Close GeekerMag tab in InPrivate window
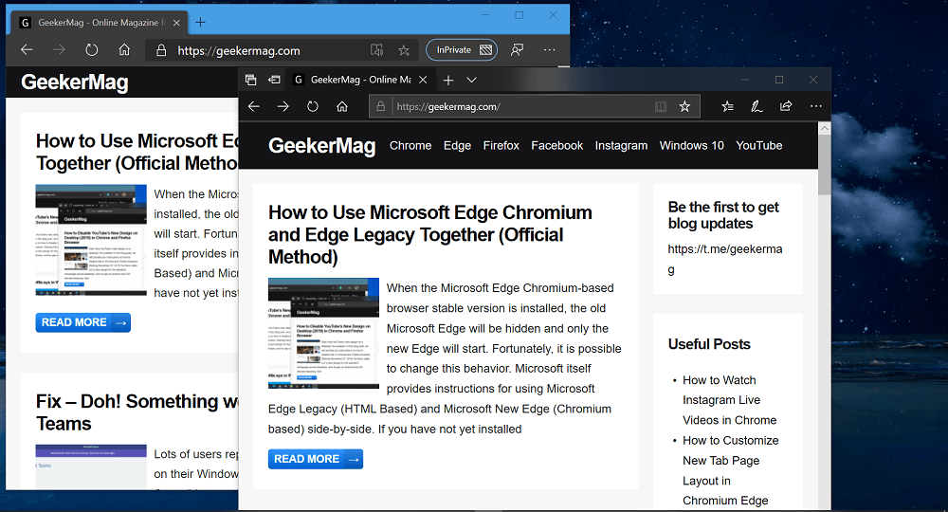948x512 pixels. point(176,23)
